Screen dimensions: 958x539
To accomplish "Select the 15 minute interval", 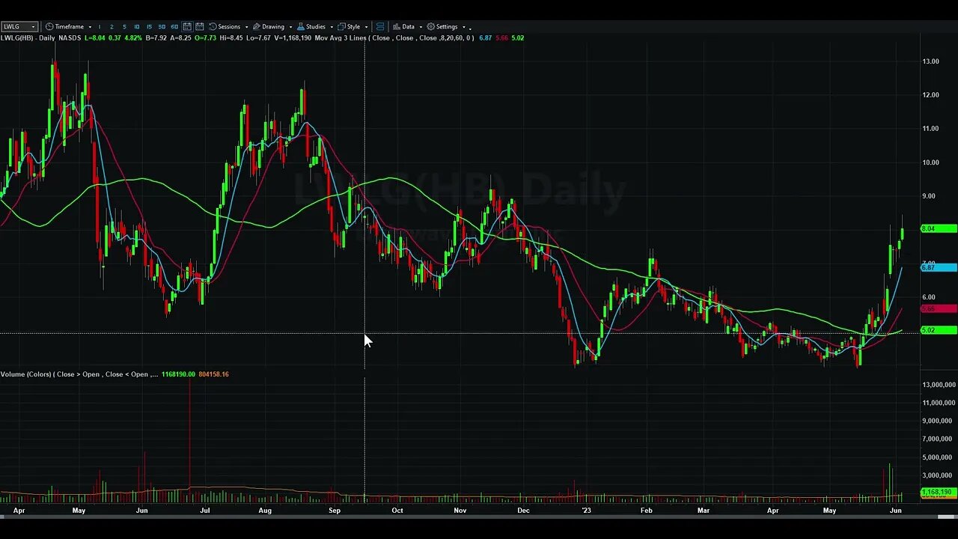I will (149, 27).
